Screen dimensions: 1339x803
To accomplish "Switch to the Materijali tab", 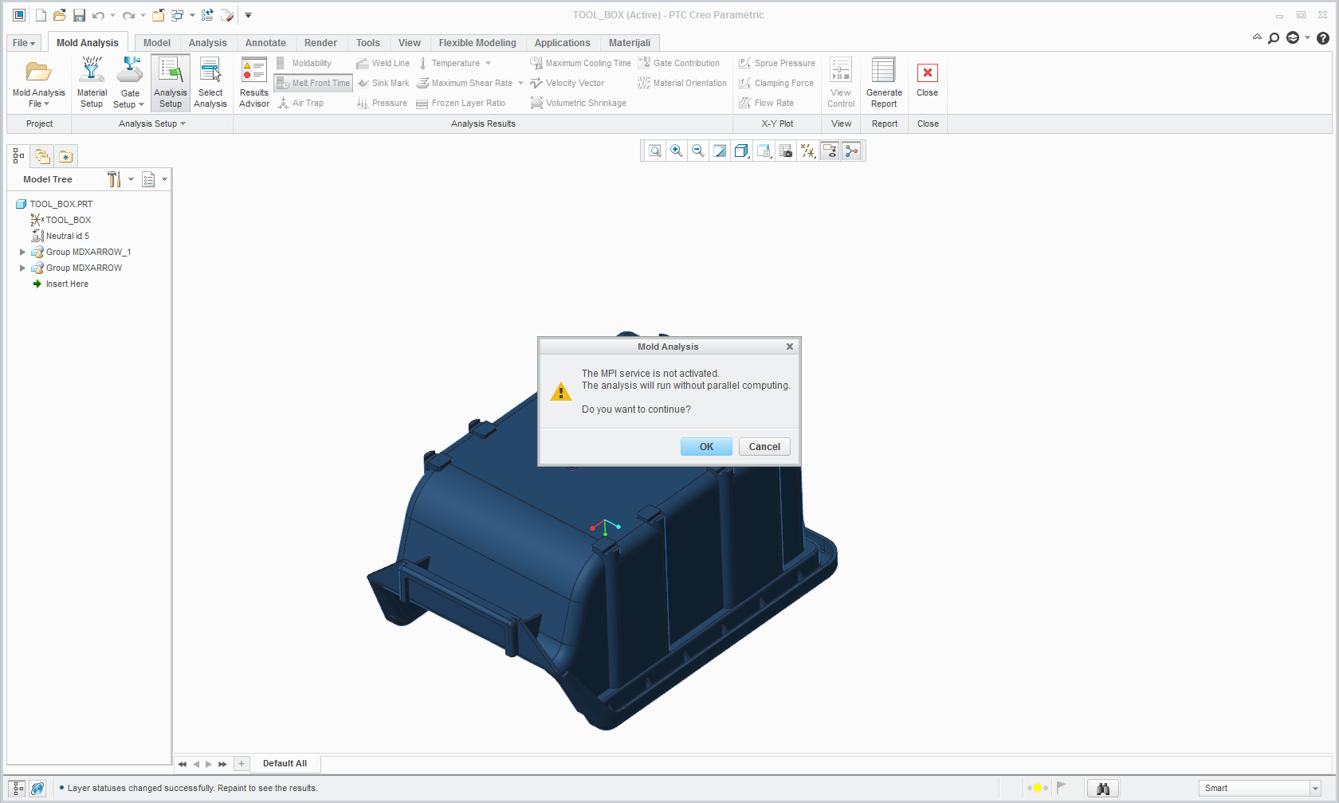I will (630, 43).
